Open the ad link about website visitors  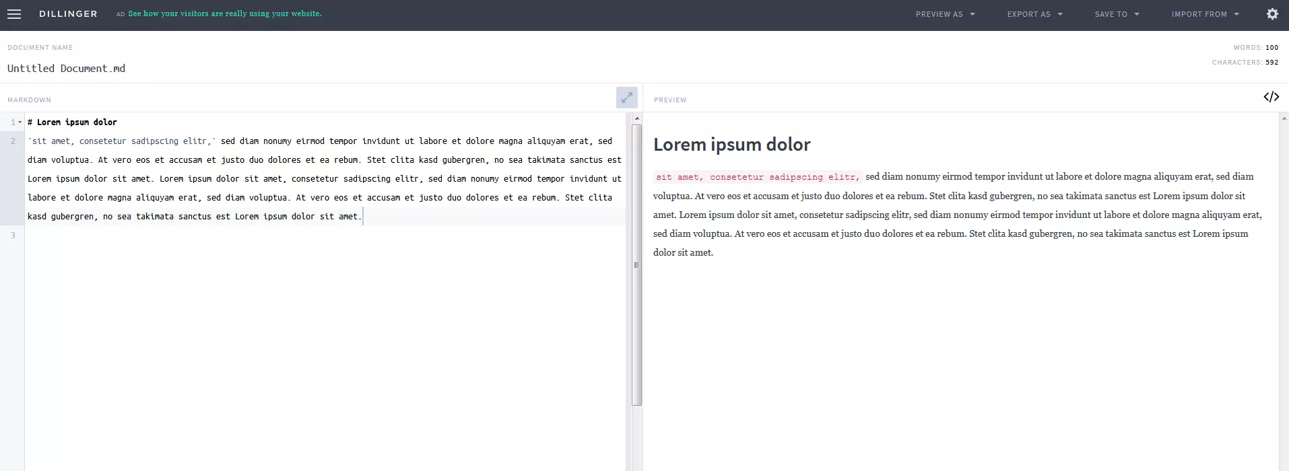click(x=225, y=13)
